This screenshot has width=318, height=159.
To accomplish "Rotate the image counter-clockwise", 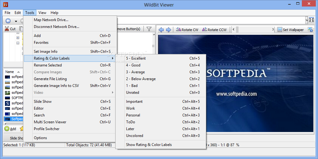I will pyautogui.click(x=214, y=30).
